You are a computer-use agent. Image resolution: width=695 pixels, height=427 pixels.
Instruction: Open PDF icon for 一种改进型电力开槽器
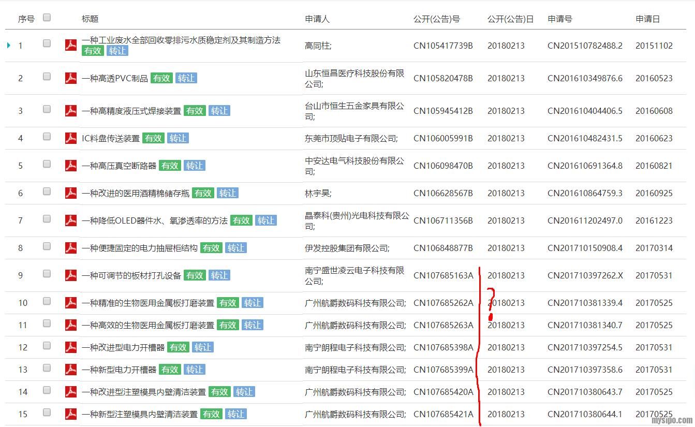pos(70,347)
